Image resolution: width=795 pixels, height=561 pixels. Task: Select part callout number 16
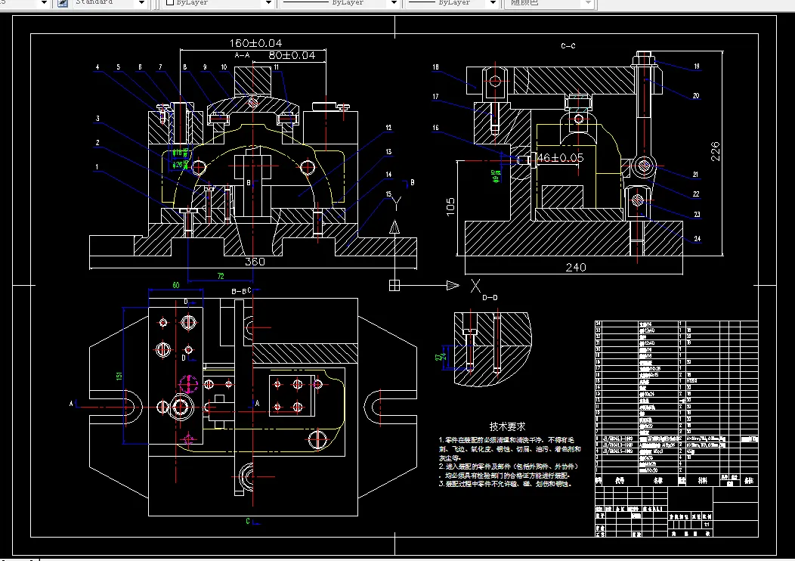[435, 128]
